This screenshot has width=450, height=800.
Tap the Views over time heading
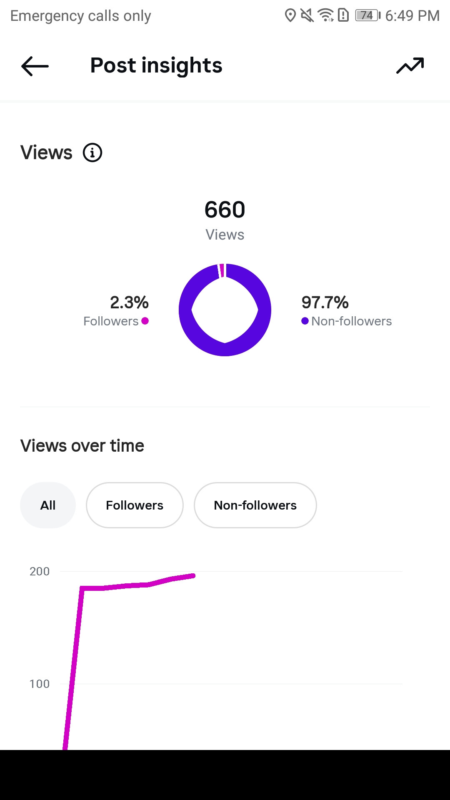(82, 446)
